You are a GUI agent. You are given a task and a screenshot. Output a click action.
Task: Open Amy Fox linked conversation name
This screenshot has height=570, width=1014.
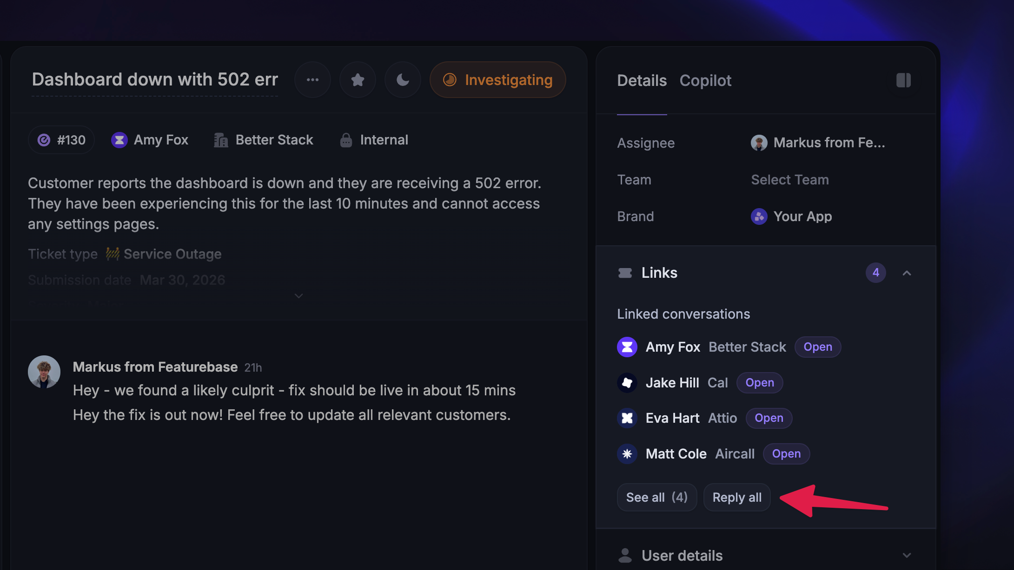pos(673,347)
